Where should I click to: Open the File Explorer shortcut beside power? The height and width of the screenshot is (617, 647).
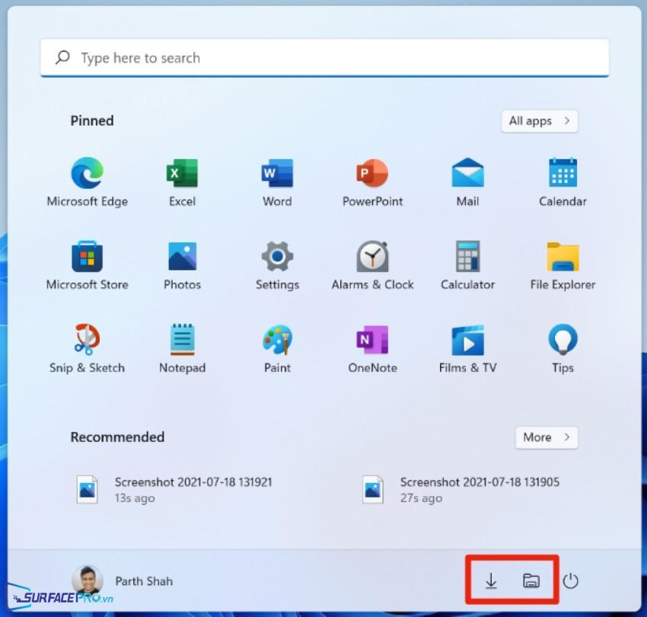[x=531, y=580]
